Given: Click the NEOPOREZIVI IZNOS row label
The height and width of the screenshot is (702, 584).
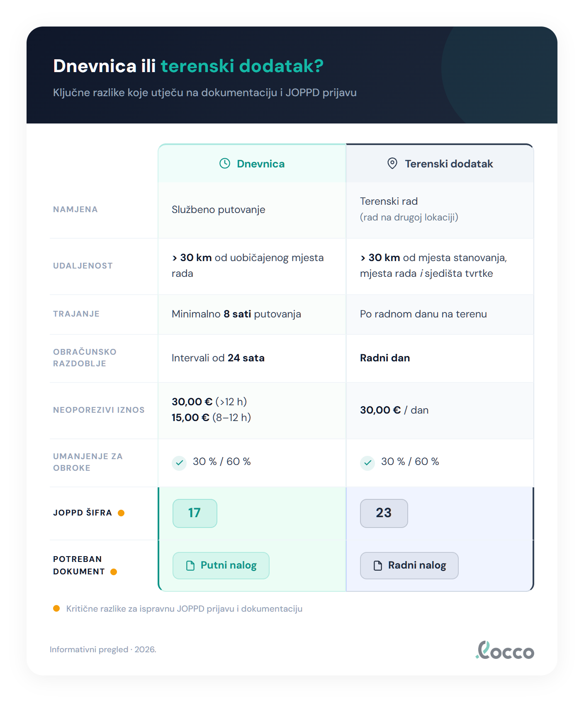Looking at the screenshot, I should [99, 410].
